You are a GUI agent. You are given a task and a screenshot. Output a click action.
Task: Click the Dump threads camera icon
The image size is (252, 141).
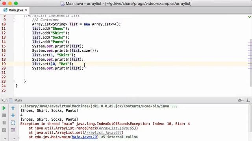[x=4, y=130]
